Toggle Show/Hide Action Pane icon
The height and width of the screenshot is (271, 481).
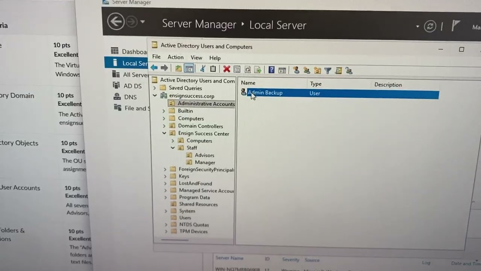(x=282, y=70)
